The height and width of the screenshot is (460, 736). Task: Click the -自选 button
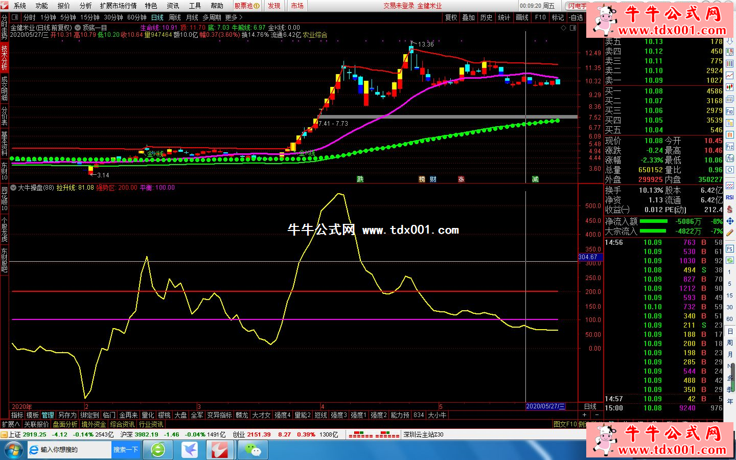coord(576,17)
